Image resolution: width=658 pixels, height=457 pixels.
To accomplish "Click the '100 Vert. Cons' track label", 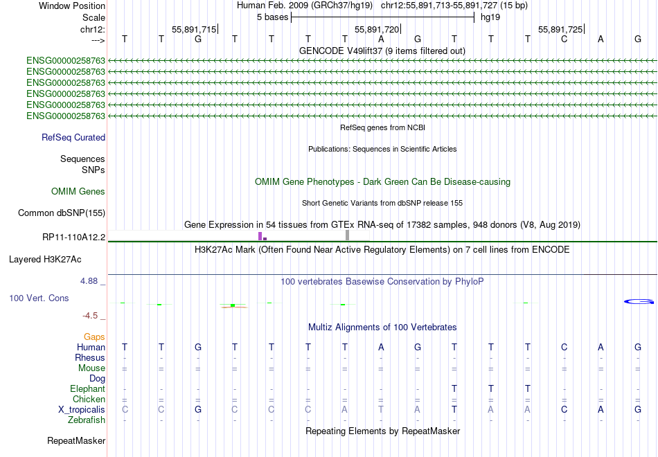I will [39, 298].
